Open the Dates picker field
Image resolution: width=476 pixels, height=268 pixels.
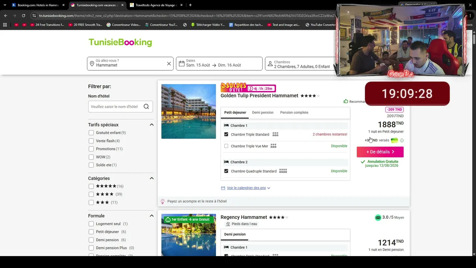coord(219,64)
